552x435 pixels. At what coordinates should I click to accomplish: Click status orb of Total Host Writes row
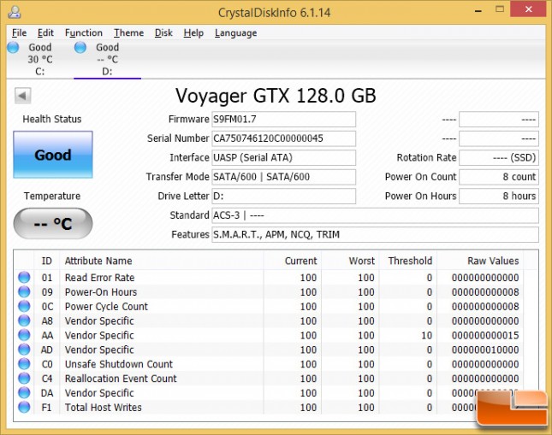[24, 407]
